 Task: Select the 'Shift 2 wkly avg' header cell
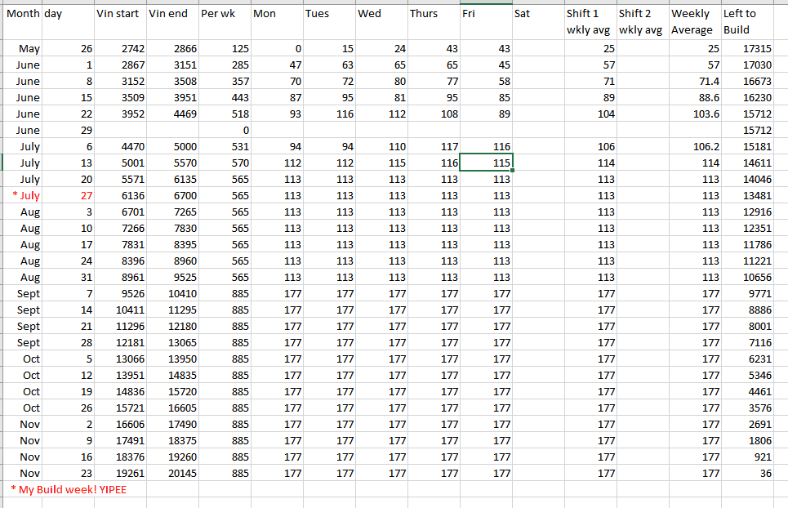pyautogui.click(x=642, y=22)
